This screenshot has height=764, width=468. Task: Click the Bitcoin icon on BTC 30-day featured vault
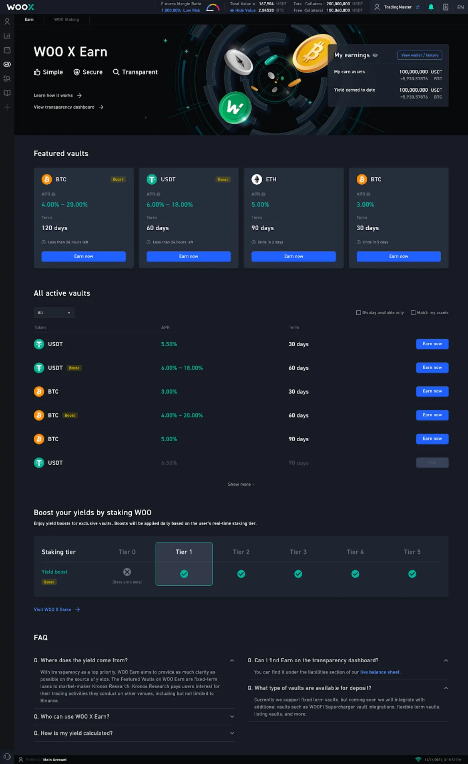362,179
